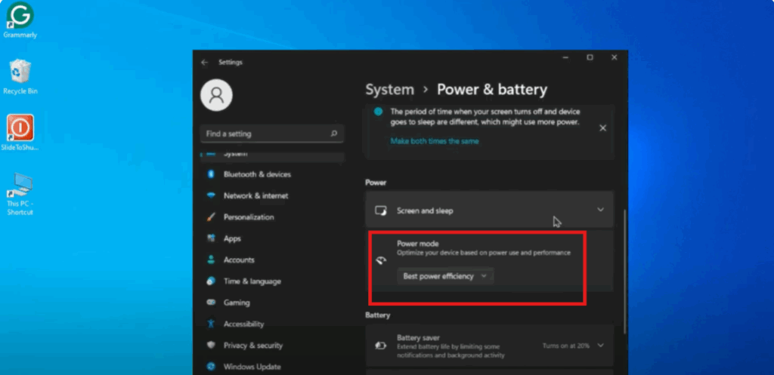The width and height of the screenshot is (774, 375).
Task: Open the Grammarly desktop shortcut
Action: tap(20, 20)
